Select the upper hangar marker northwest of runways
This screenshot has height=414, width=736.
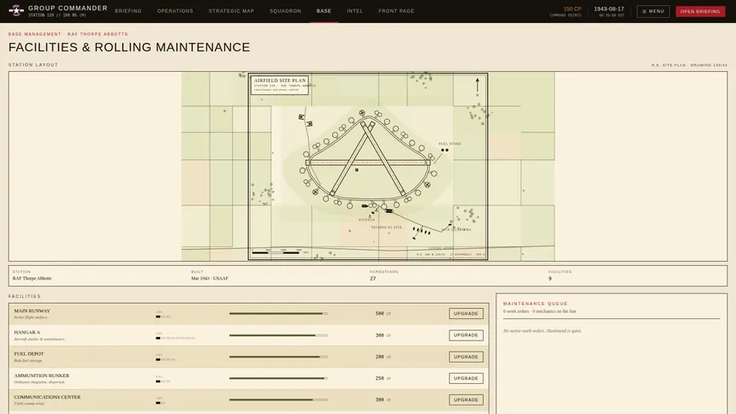(301, 117)
